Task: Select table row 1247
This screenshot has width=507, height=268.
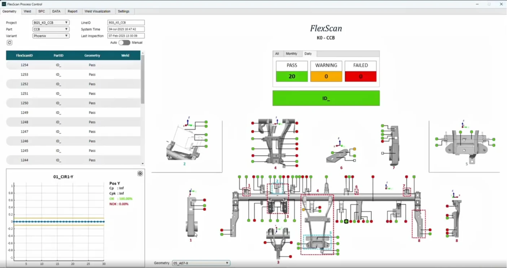Action: point(73,132)
